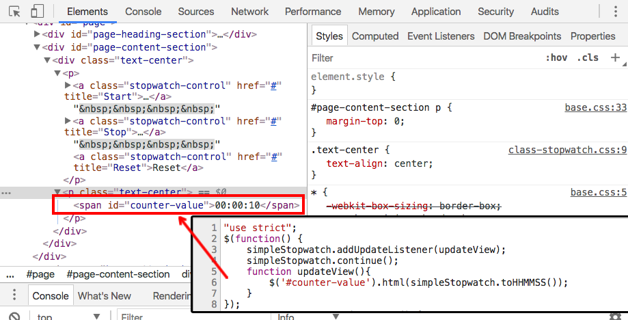Switch to the Elements tab
The image size is (628, 320).
(87, 12)
